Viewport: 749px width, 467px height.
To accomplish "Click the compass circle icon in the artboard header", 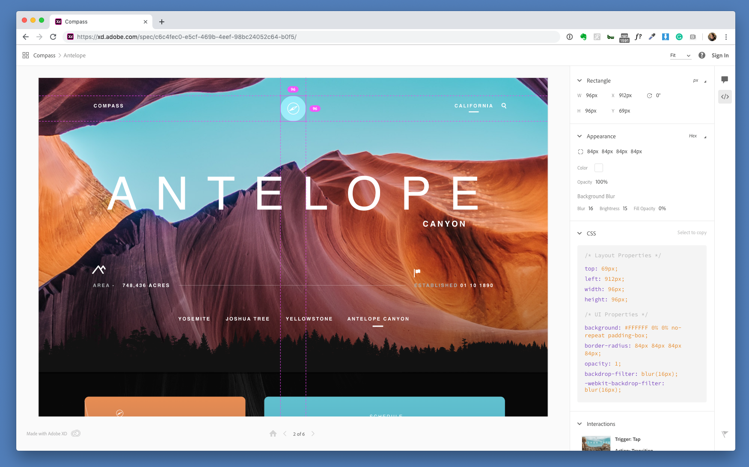I will (293, 108).
